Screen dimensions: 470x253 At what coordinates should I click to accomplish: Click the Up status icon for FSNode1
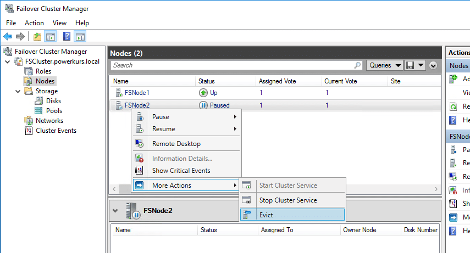[x=203, y=93]
